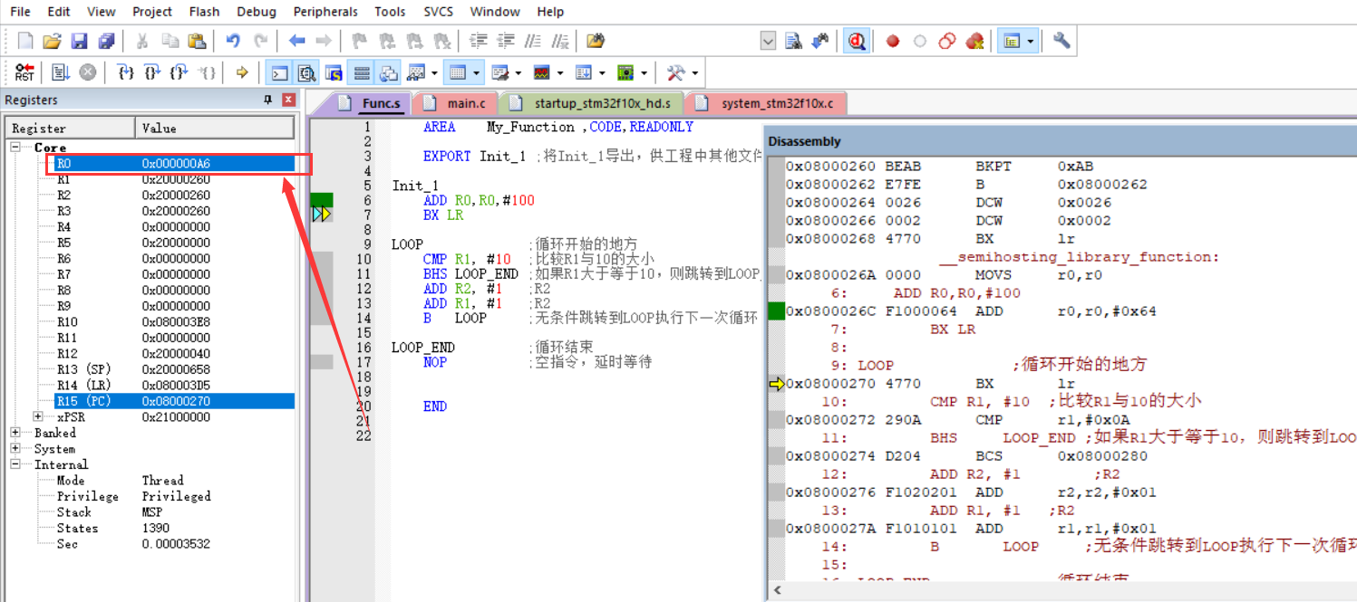This screenshot has width=1357, height=602.
Task: Open the Serial windows dropdown arrow
Action: coord(519,72)
